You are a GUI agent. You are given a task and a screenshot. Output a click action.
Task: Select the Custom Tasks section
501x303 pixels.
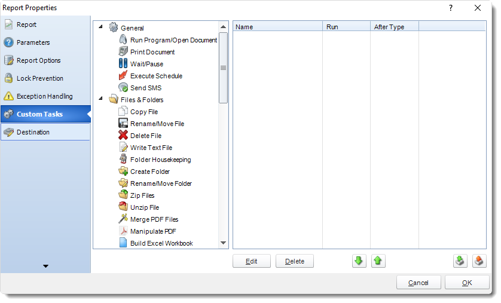[45, 114]
